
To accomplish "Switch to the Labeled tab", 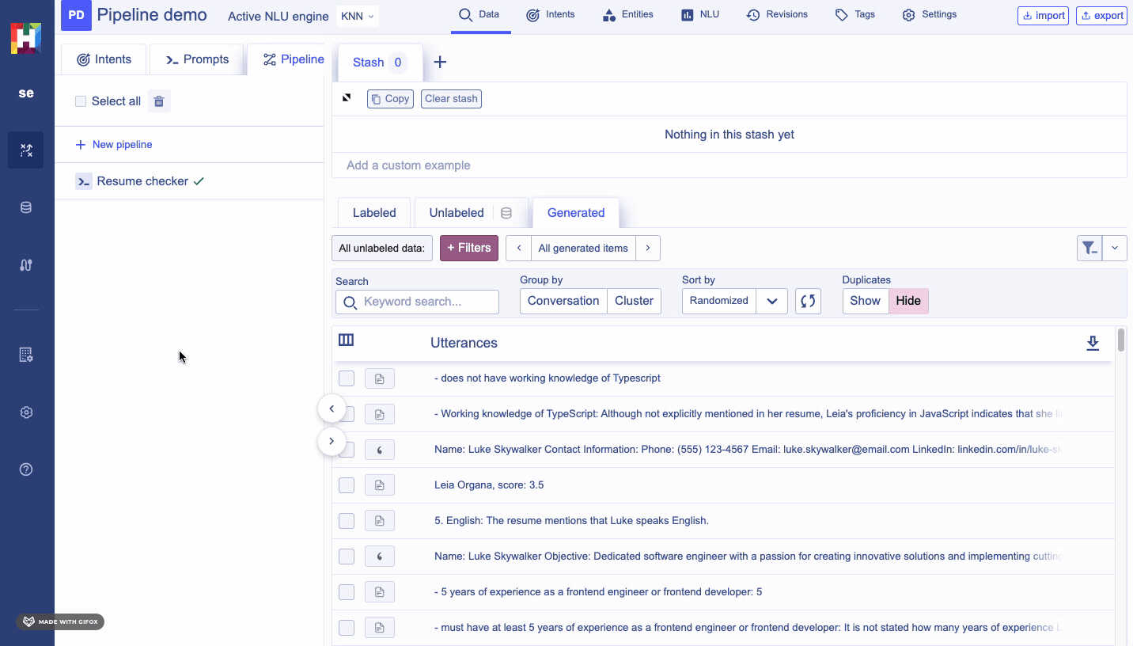I will [x=374, y=213].
